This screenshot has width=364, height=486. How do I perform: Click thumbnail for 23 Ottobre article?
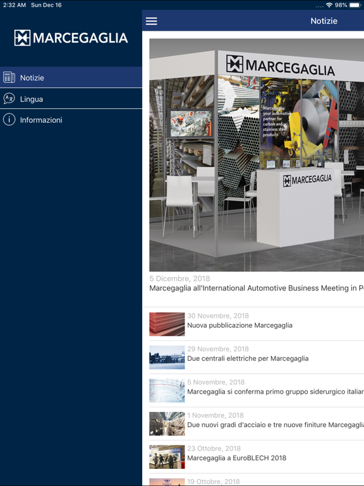pos(167,457)
